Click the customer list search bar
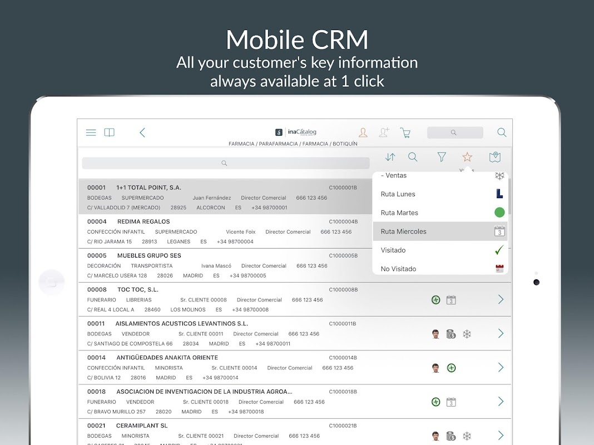Image resolution: width=594 pixels, height=445 pixels. [x=226, y=163]
